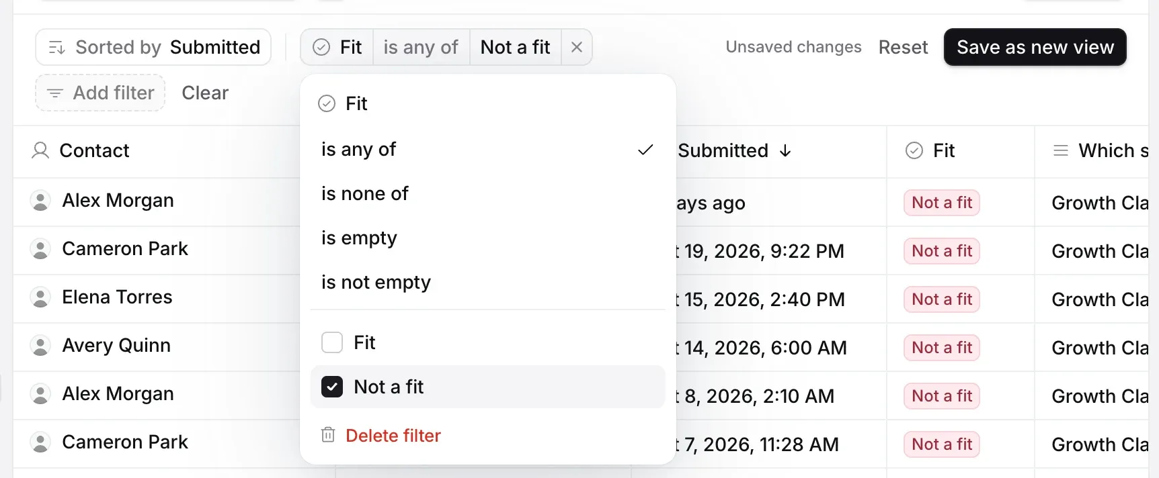
Task: Click the checkmark beside is any of
Action: [x=645, y=150]
